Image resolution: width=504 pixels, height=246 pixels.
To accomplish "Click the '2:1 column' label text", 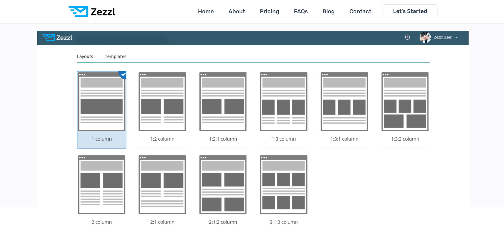I will pos(162,222).
